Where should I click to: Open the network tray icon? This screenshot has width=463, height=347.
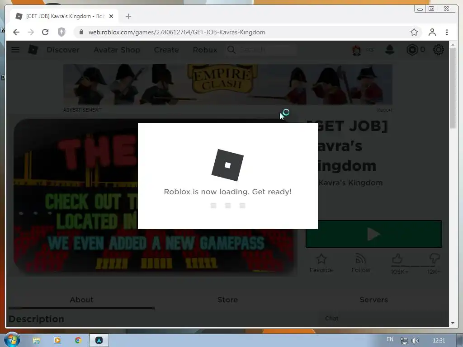[404, 341]
